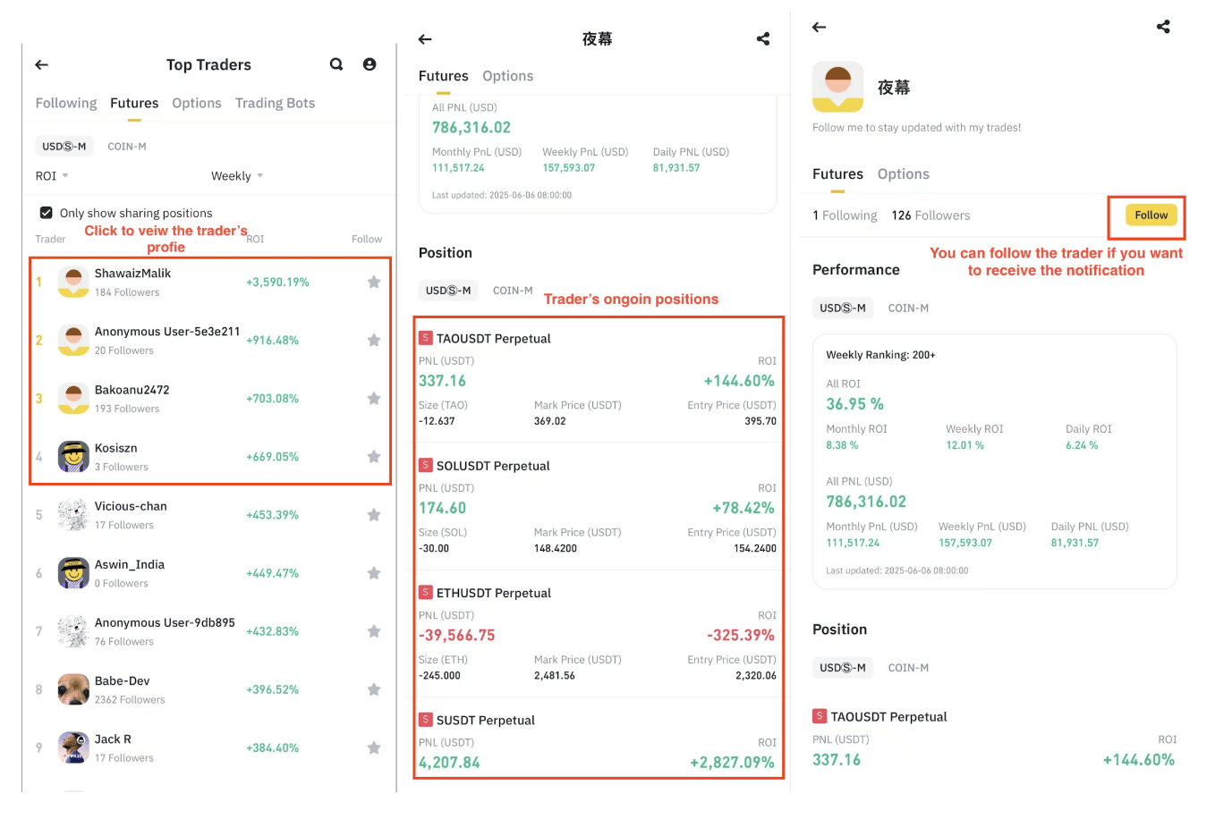Tap the share icon on 夜幕's page
The height and width of the screenshot is (819, 1215).
[1163, 27]
